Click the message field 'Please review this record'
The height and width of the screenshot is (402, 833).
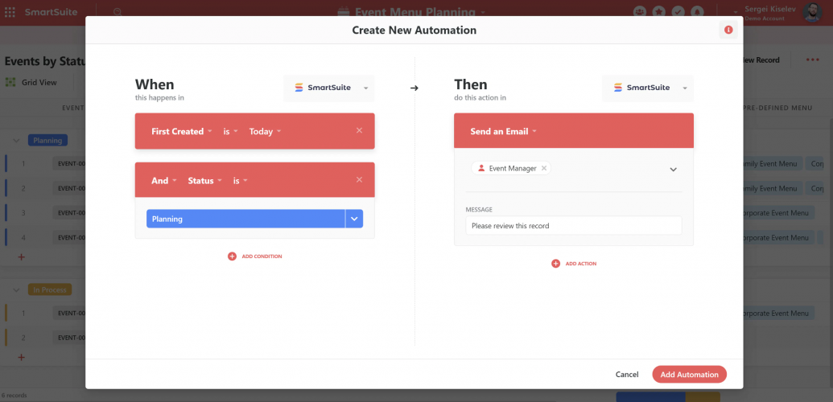(574, 226)
